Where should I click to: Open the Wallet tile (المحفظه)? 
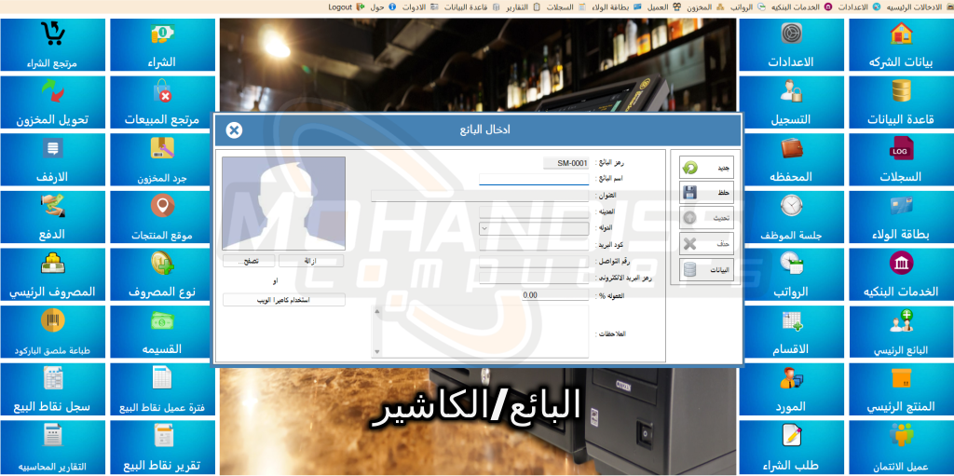point(791,159)
